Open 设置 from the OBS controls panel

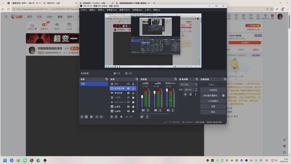tap(213, 106)
